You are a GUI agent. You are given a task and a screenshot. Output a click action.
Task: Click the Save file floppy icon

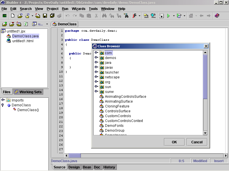pyautogui.click(x=45, y=16)
